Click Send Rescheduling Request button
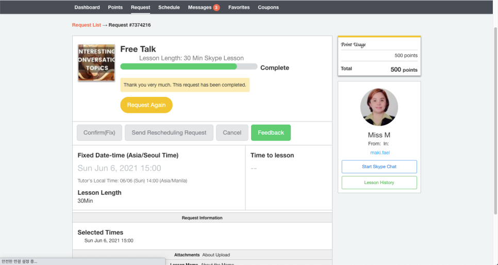 point(169,132)
